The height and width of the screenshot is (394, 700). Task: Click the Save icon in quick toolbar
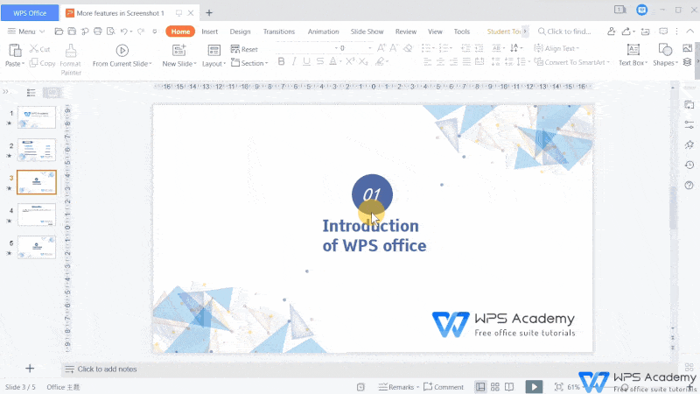point(72,32)
